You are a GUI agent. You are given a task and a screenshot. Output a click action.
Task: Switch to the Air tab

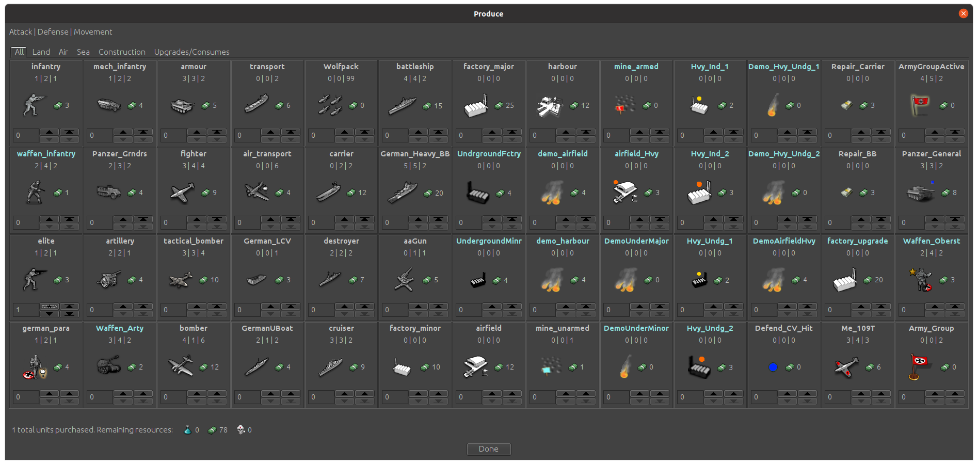pyautogui.click(x=63, y=52)
